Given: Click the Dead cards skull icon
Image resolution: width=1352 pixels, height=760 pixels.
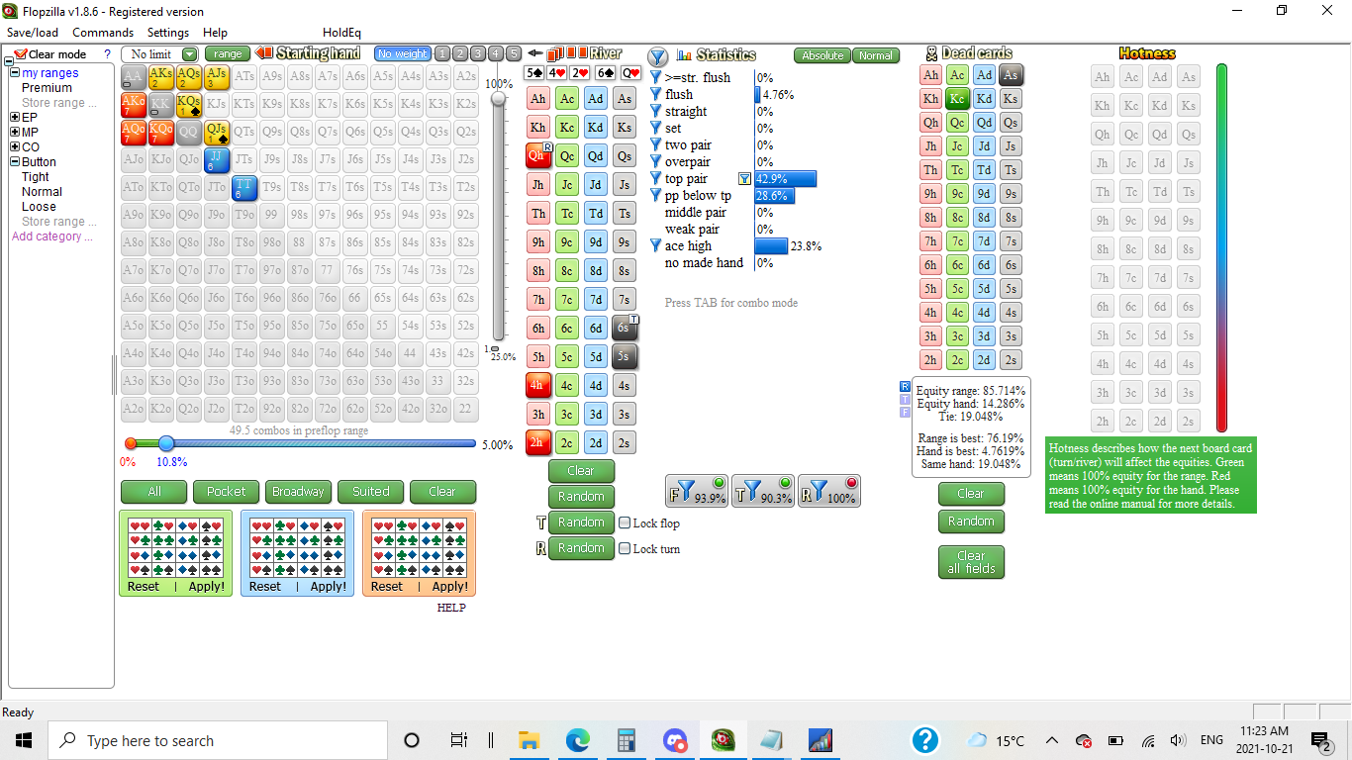Looking at the screenshot, I should [x=931, y=53].
